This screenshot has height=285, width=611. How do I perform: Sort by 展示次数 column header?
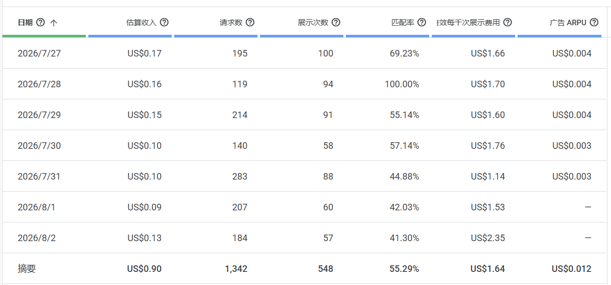[x=313, y=22]
